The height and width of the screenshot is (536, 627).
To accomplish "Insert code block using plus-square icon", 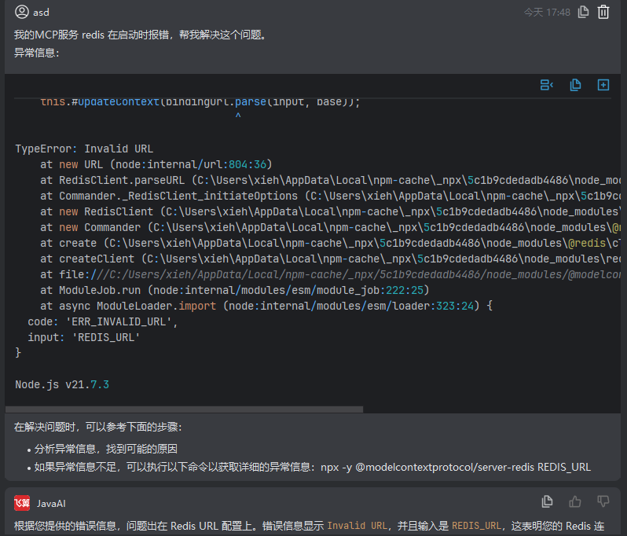I will 603,85.
